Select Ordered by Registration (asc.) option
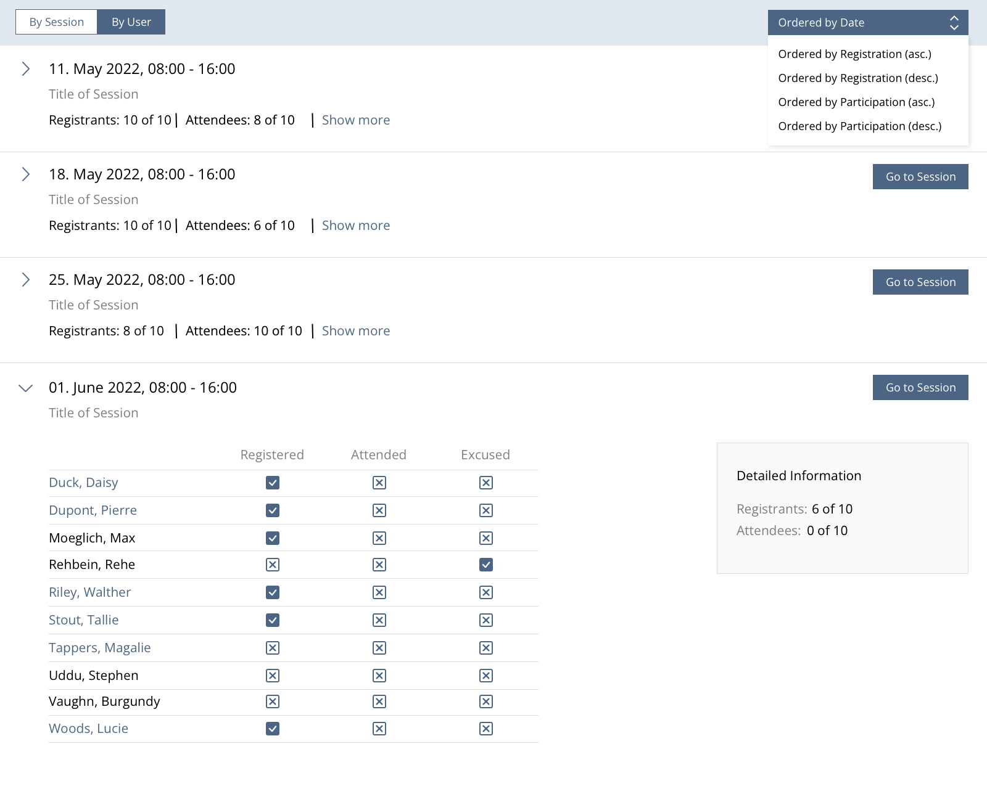This screenshot has width=987, height=810. (x=854, y=54)
